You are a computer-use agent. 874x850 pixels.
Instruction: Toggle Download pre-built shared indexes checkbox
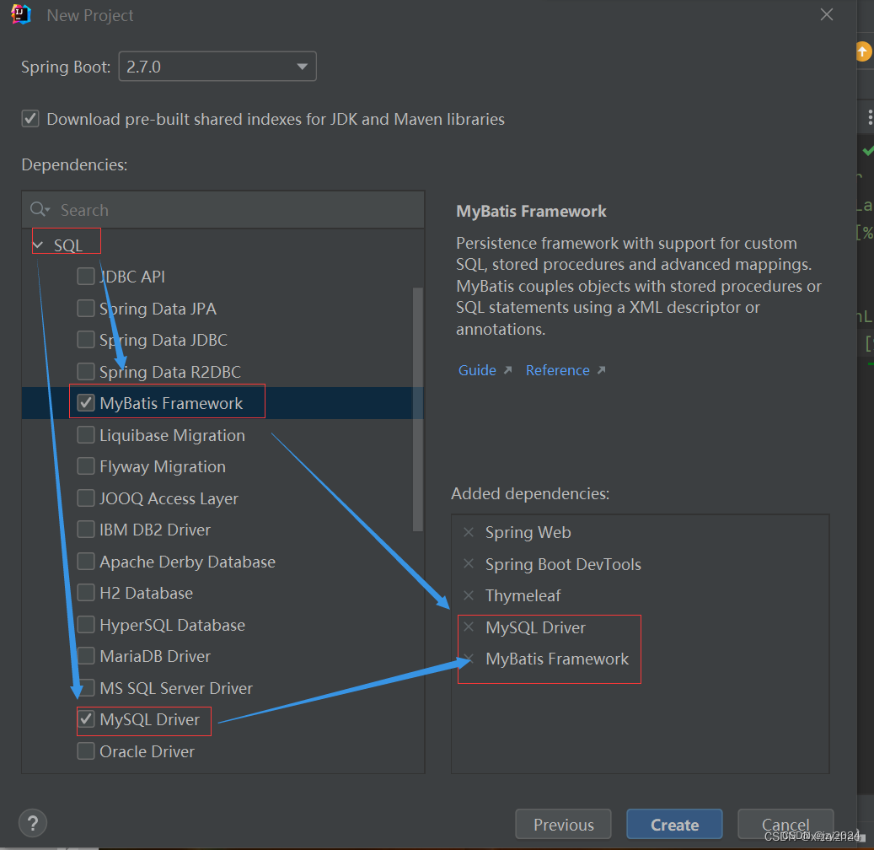coord(30,119)
